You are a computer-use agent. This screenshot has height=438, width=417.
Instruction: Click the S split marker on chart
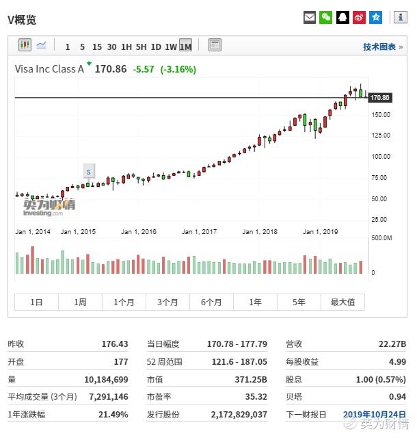pyautogui.click(x=89, y=172)
